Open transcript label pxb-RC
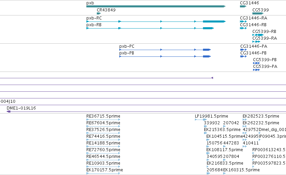286x175 pixels. 94,18
